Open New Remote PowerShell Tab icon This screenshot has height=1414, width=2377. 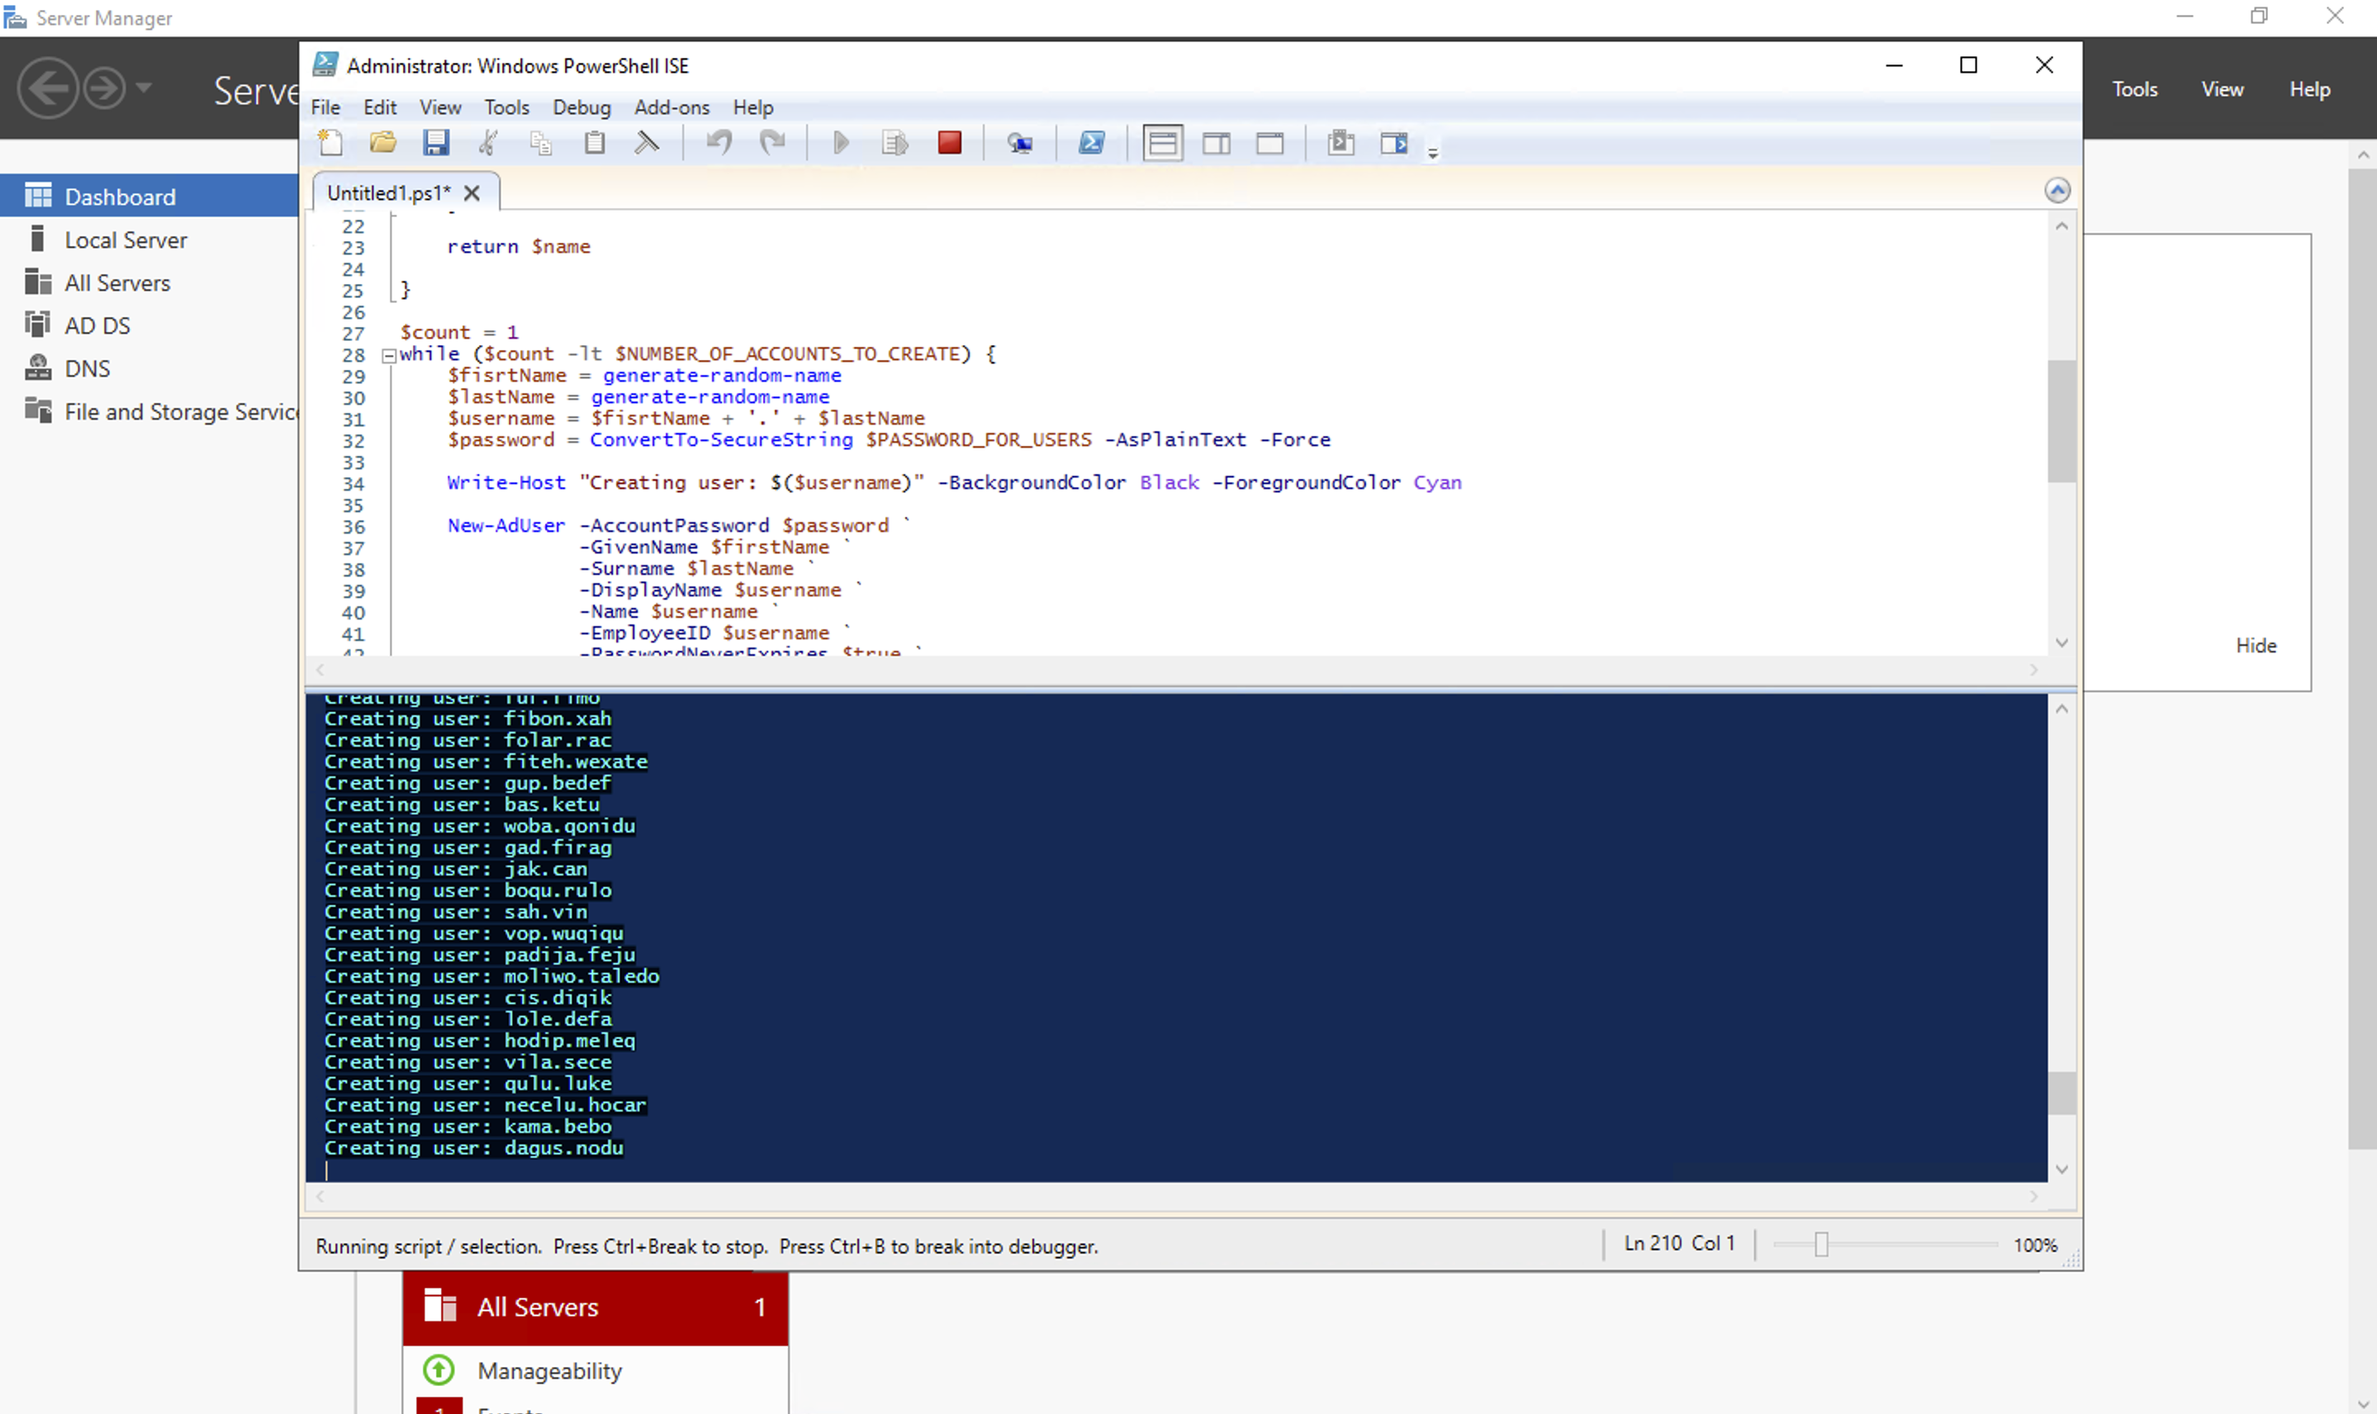click(x=1020, y=143)
